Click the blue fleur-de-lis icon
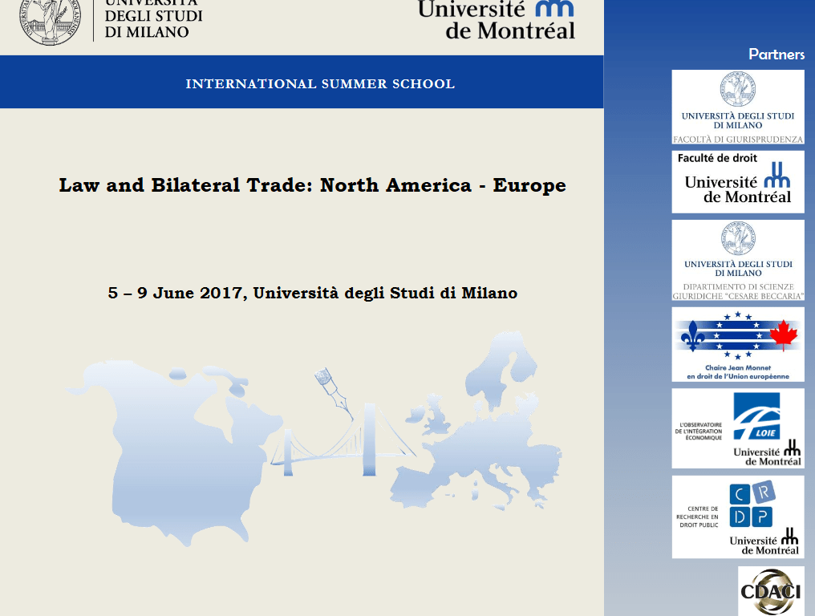This screenshot has height=616, width=815. pos(692,335)
